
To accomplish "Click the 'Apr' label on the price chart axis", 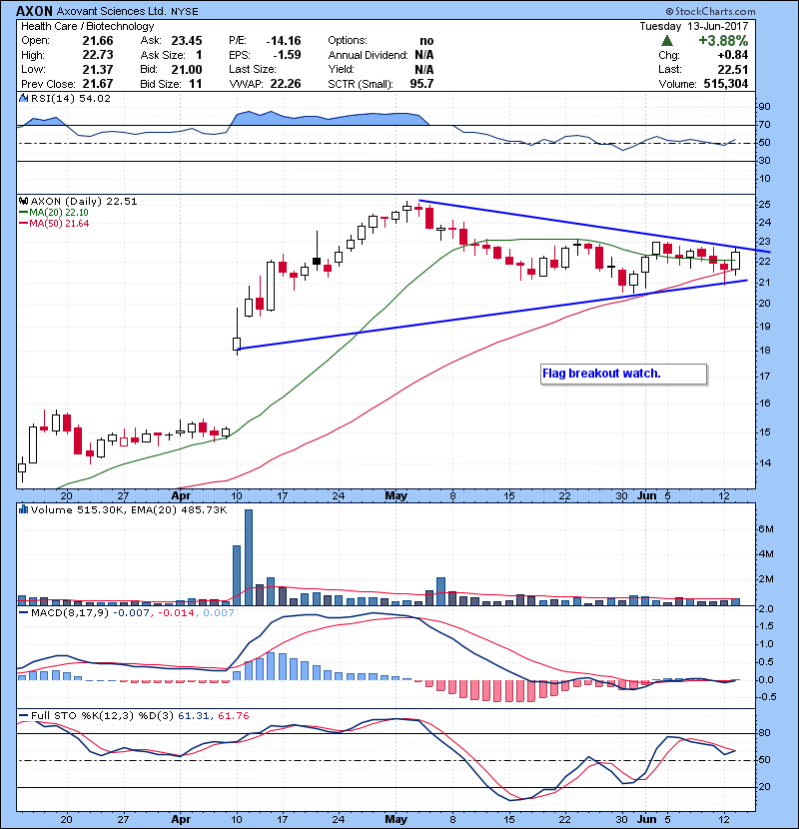I will (181, 496).
